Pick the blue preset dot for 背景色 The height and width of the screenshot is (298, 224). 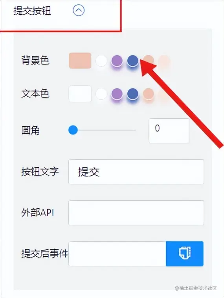(133, 61)
